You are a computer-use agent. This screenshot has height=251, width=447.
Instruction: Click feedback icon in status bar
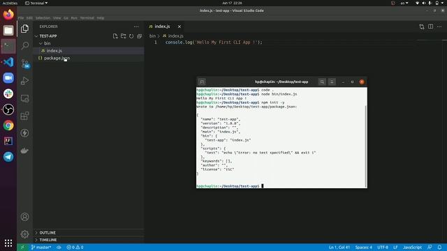pyautogui.click(x=430, y=248)
